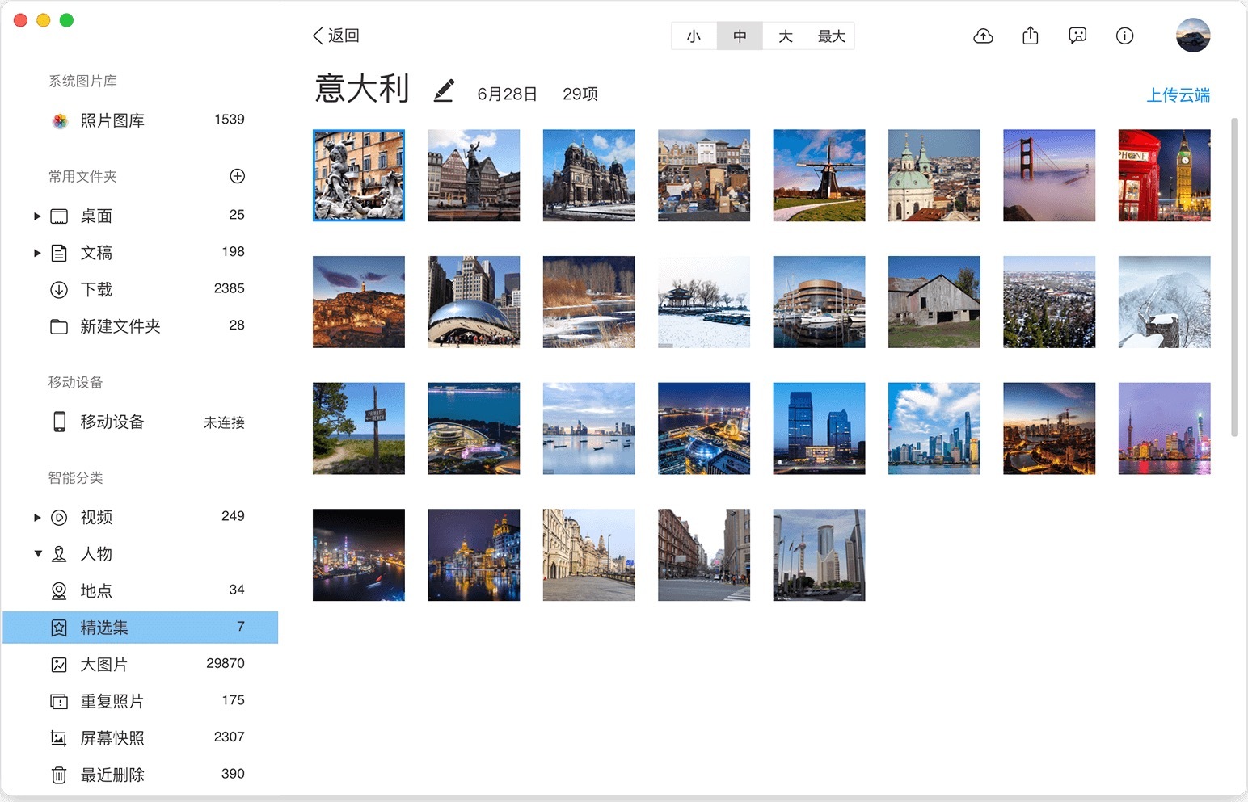This screenshot has width=1248, height=802.
Task: Open 照片图库 in the sidebar
Action: point(112,120)
